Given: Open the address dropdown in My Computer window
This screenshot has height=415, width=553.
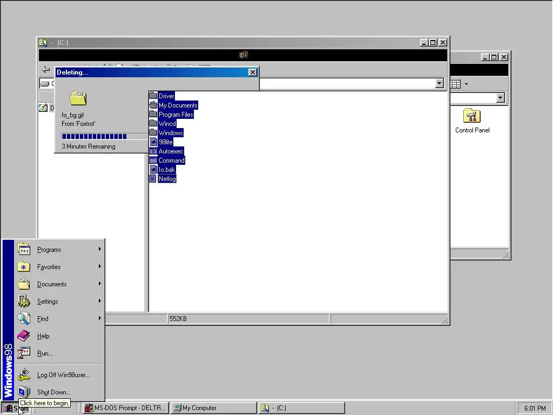Looking at the screenshot, I should 500,98.
